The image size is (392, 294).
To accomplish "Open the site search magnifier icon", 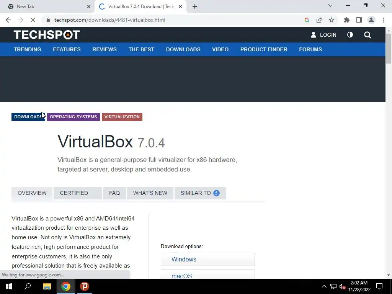I will 367,35.
